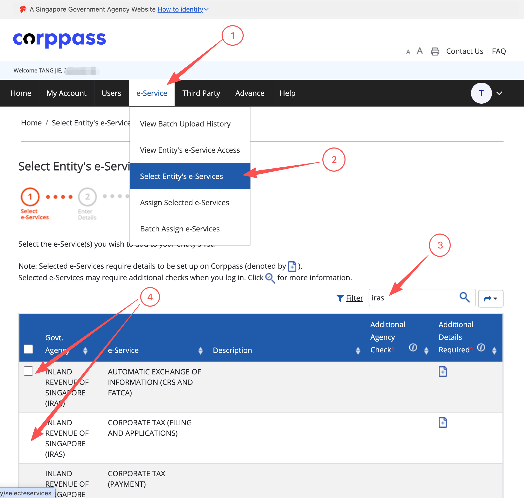Sort by Additional Details Required arrows
This screenshot has width=524, height=498.
494,350
